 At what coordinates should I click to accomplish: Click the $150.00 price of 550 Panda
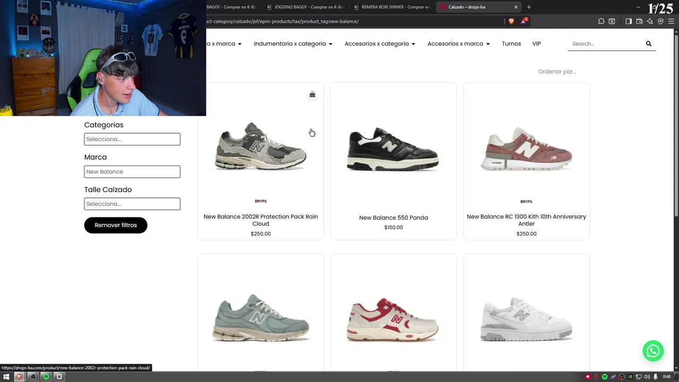394,227
